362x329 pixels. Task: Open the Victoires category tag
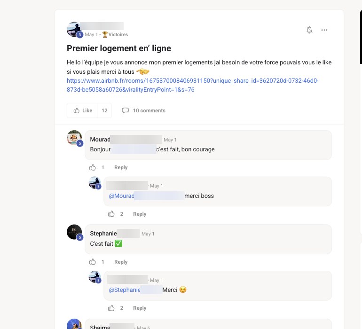pyautogui.click(x=115, y=34)
